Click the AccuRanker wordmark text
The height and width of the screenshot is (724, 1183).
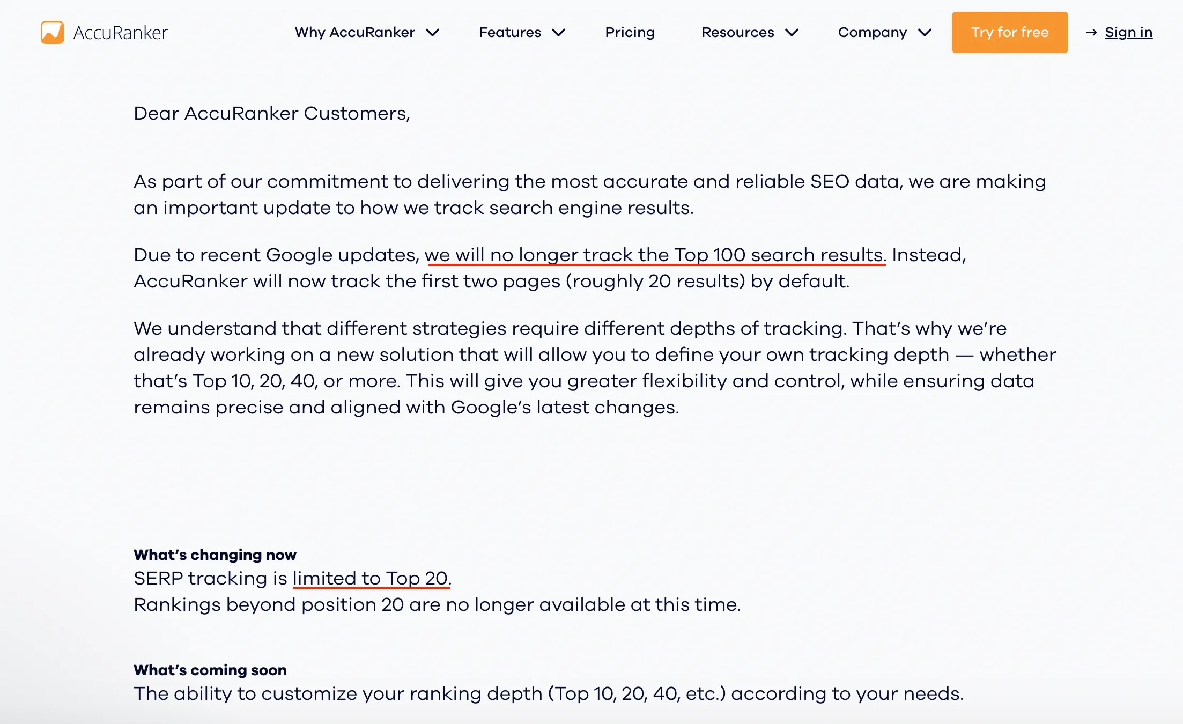click(x=121, y=33)
